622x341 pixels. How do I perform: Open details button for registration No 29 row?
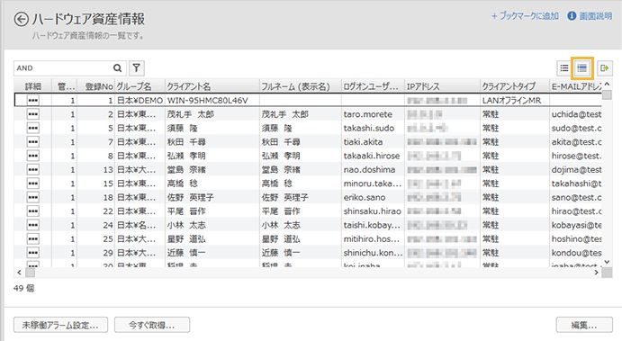[33, 253]
